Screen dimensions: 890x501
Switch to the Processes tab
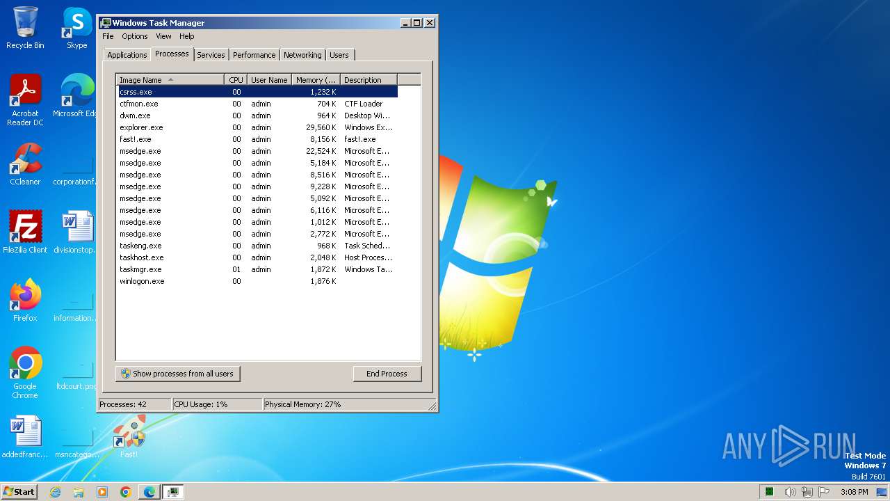coord(172,54)
